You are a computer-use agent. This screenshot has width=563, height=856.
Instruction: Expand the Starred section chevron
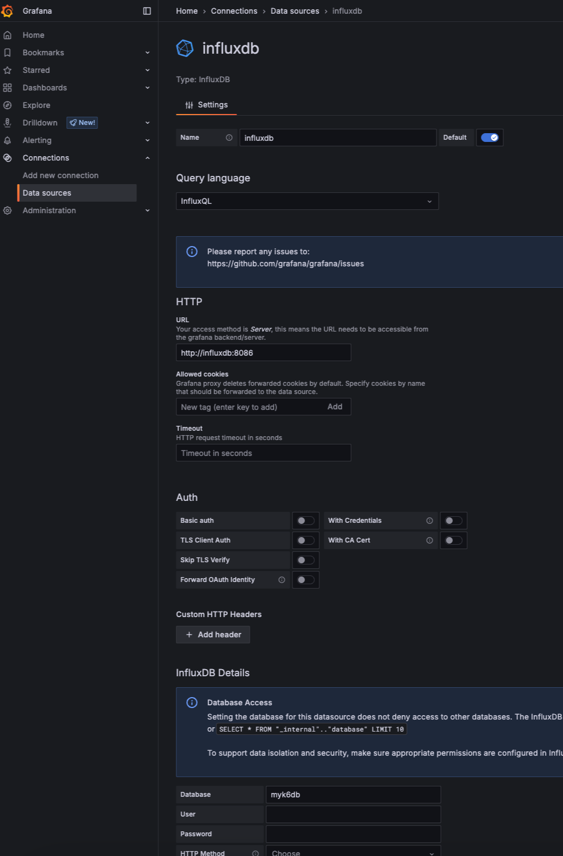[x=147, y=70]
